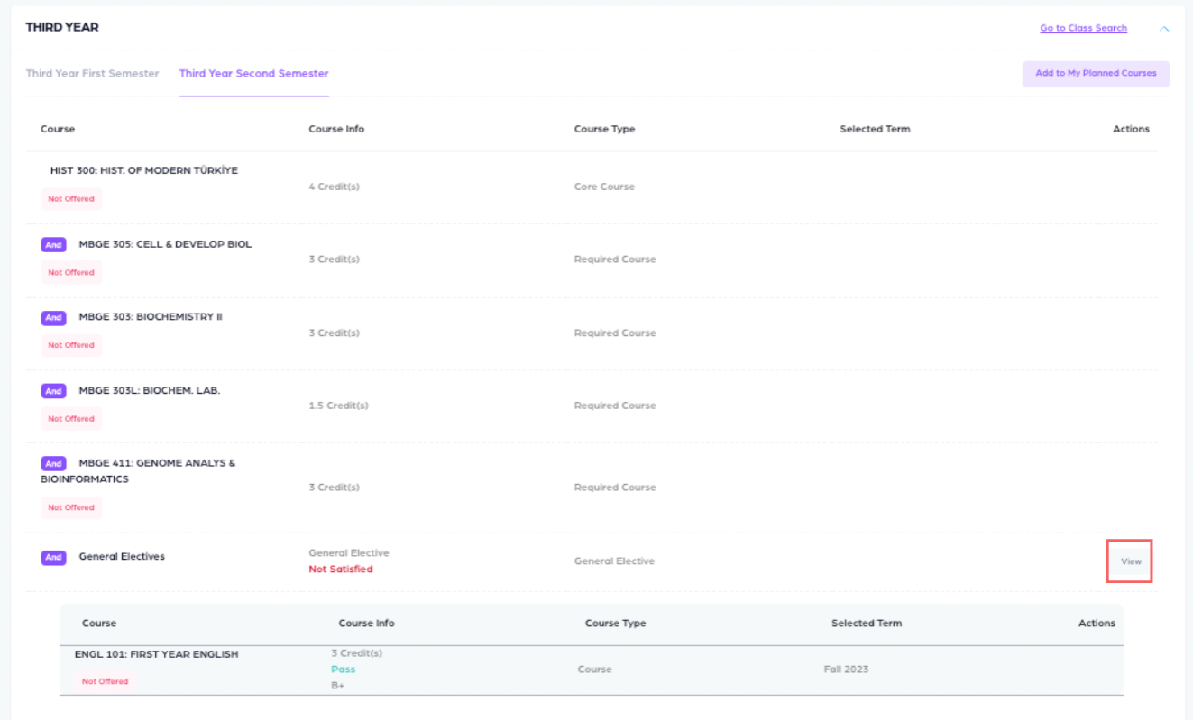Click the And badge beside MBGE 411
The height and width of the screenshot is (720, 1193).
coord(53,464)
